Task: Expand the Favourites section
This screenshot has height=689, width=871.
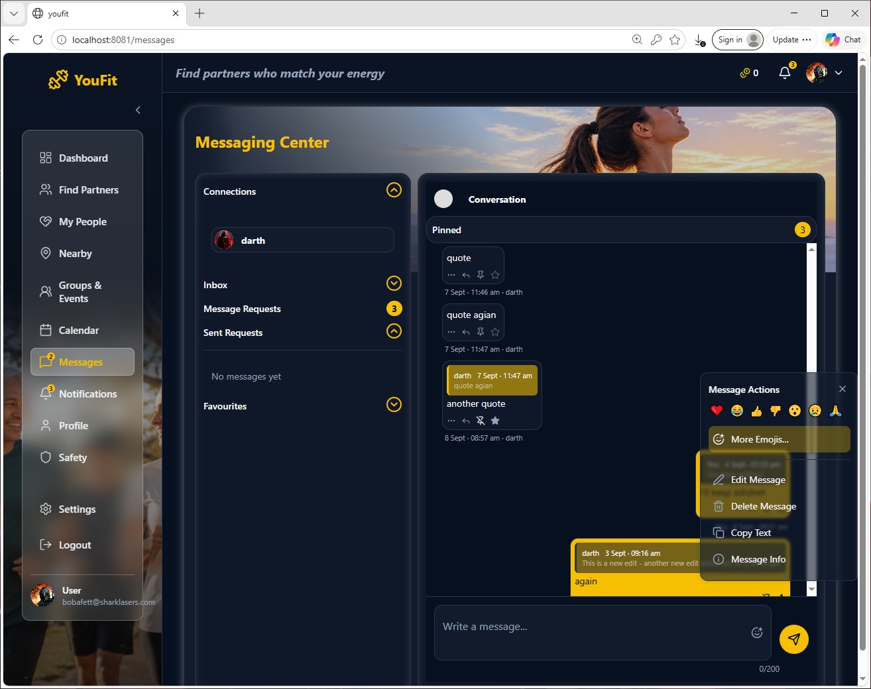Action: point(394,404)
